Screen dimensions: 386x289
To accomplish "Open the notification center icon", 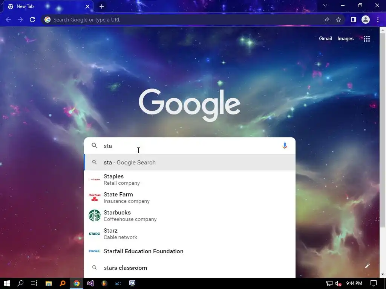I will tap(374, 283).
